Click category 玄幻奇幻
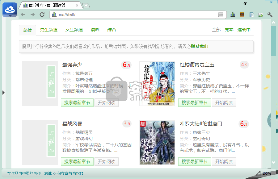 click(201, 139)
